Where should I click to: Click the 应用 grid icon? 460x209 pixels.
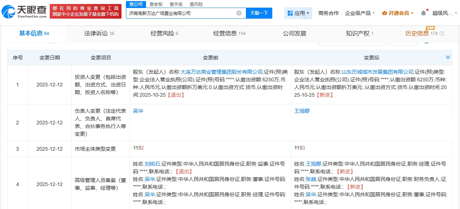tap(290, 13)
